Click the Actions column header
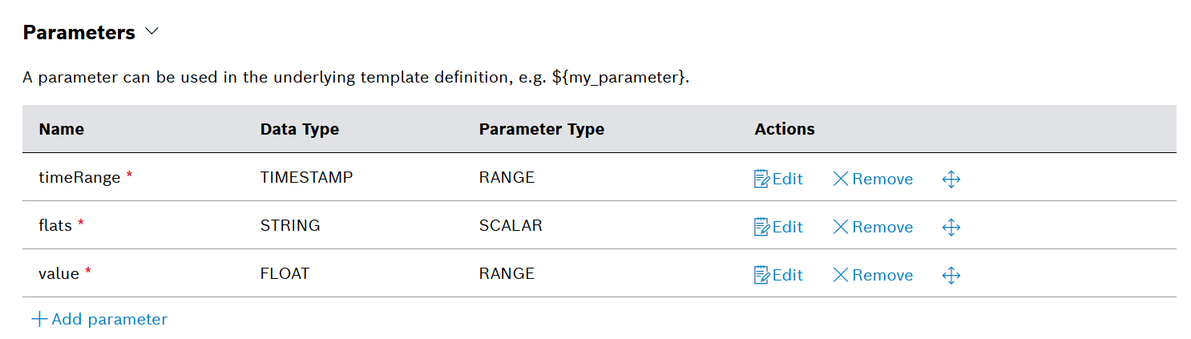The width and height of the screenshot is (1191, 339). (x=784, y=129)
